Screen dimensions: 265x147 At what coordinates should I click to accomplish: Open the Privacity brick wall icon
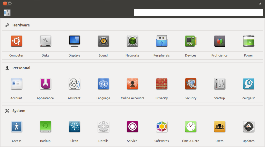click(161, 84)
